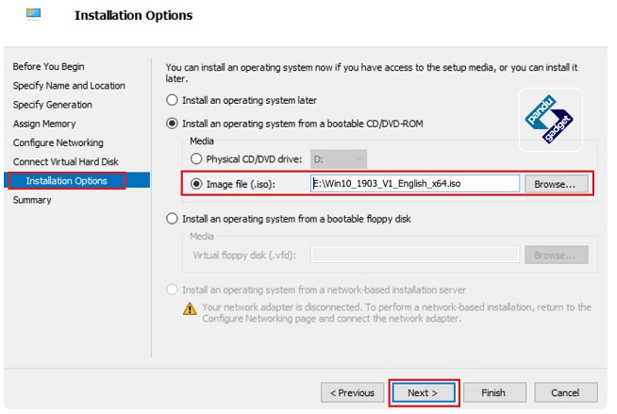This screenshot has height=414, width=617.
Task: Go to the Before You Begin page
Action: [x=48, y=66]
